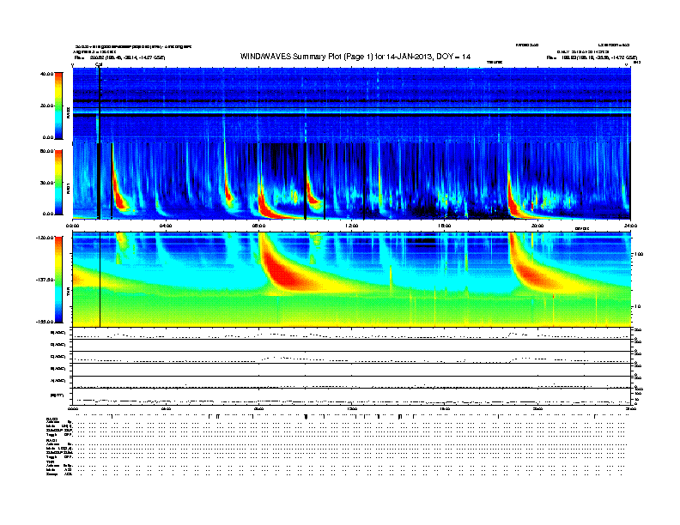680x525 pixels.
Task: Click the WIND/WAVES Summary Plot title
Action: point(355,57)
